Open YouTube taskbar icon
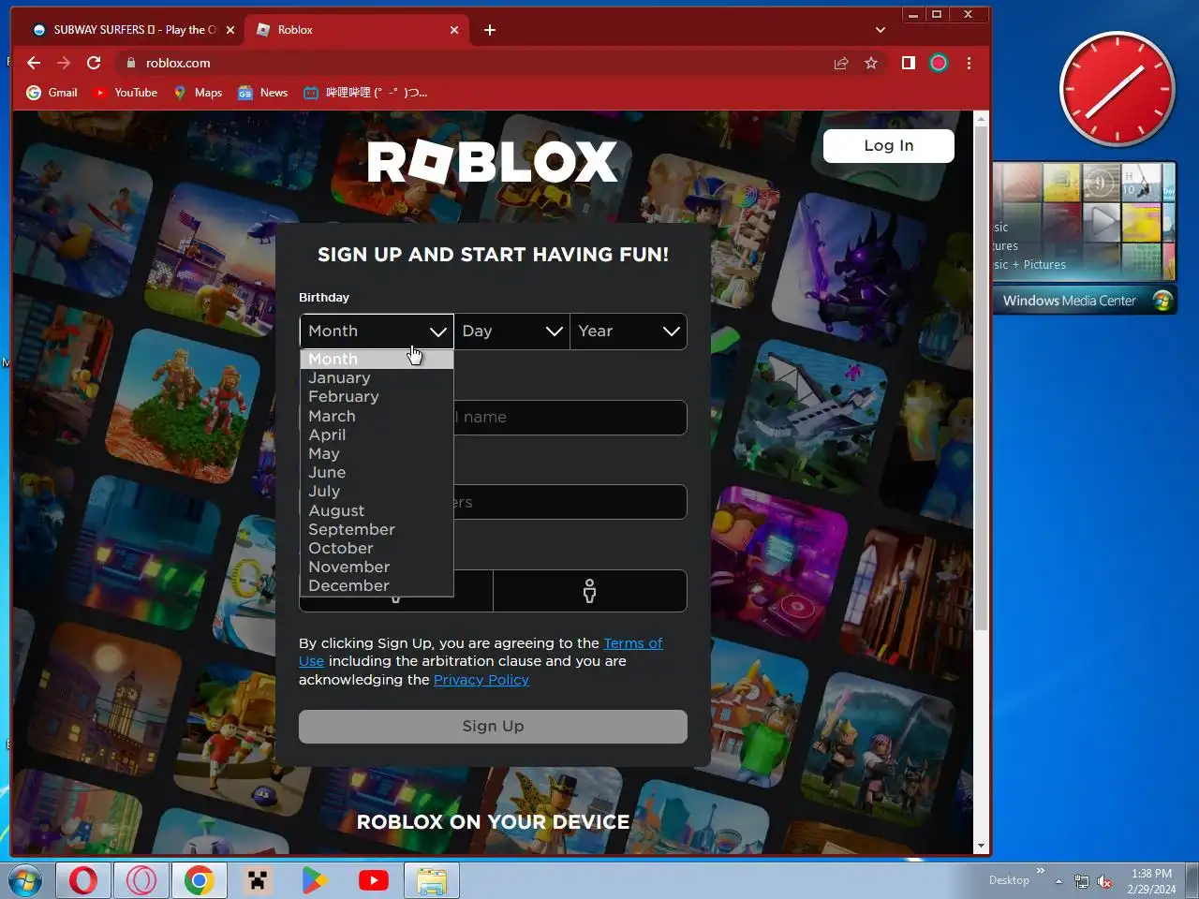 coord(374,880)
